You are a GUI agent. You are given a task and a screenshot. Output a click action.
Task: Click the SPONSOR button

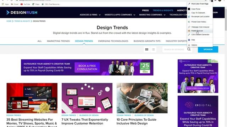[x=208, y=49]
